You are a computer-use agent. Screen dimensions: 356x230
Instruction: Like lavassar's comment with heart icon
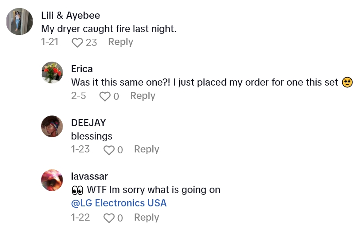point(109,218)
